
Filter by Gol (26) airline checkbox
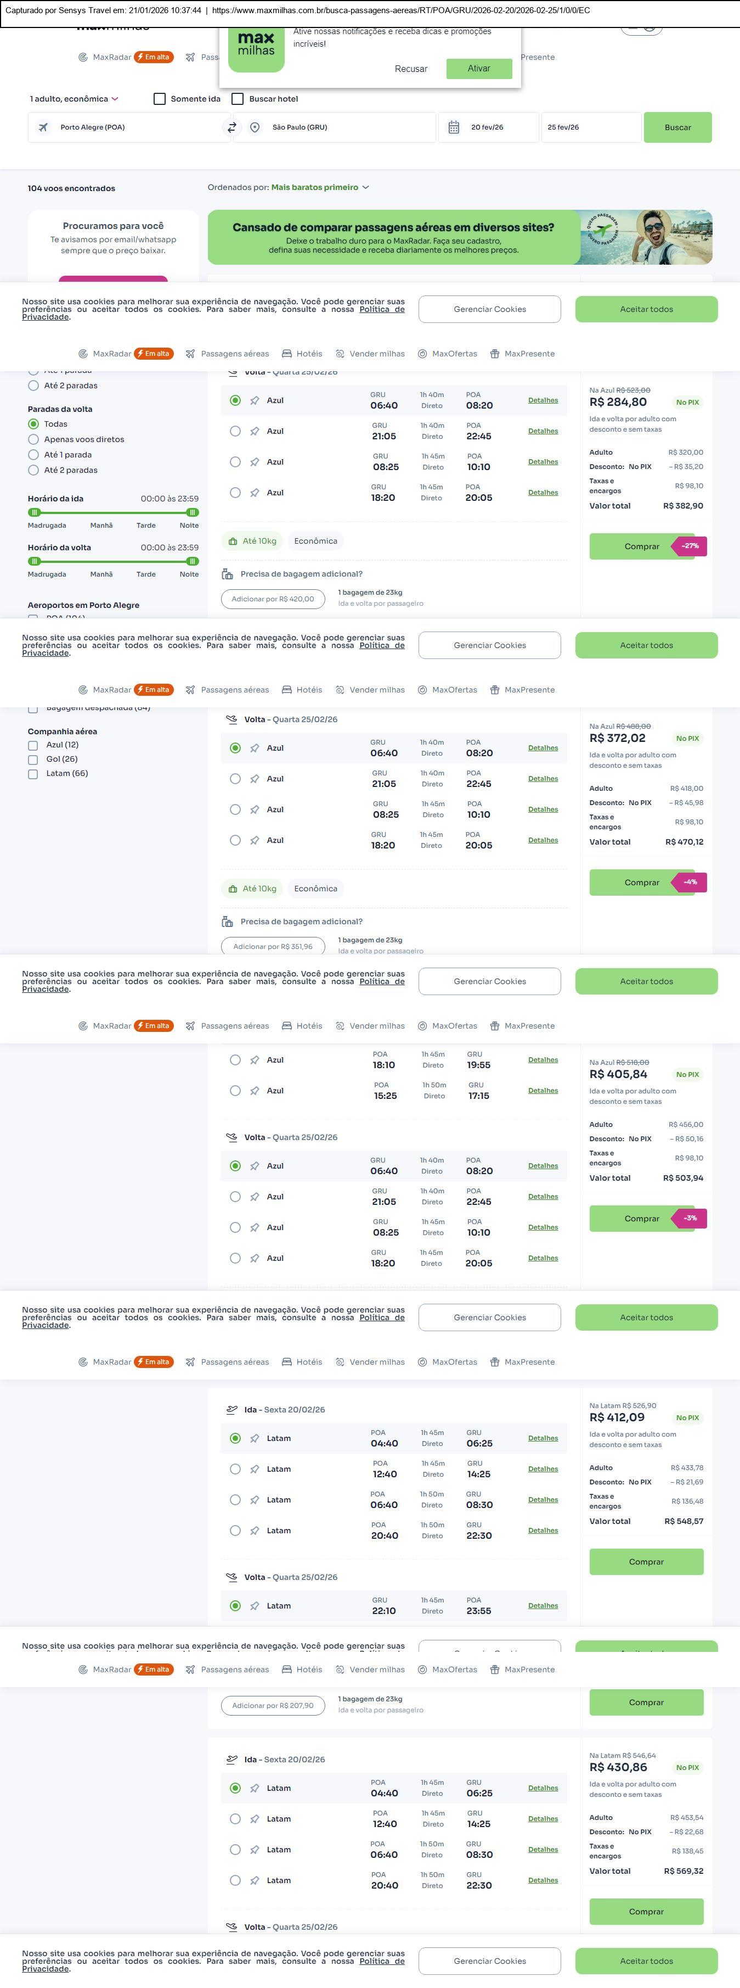[x=33, y=760]
